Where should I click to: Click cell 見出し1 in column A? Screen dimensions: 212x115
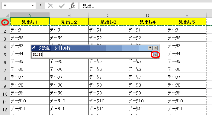[30, 22]
